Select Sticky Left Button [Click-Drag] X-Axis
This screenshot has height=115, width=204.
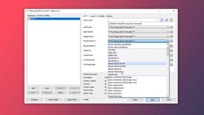tap(137, 80)
